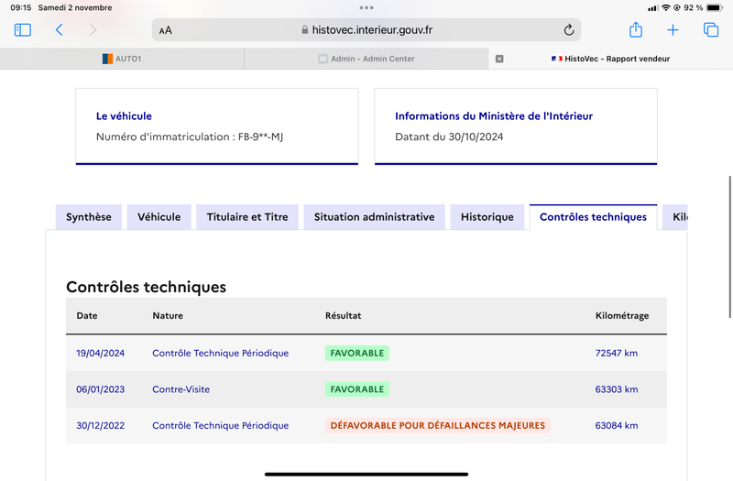The width and height of the screenshot is (733, 481).
Task: Open the Historique tab
Action: click(x=487, y=217)
